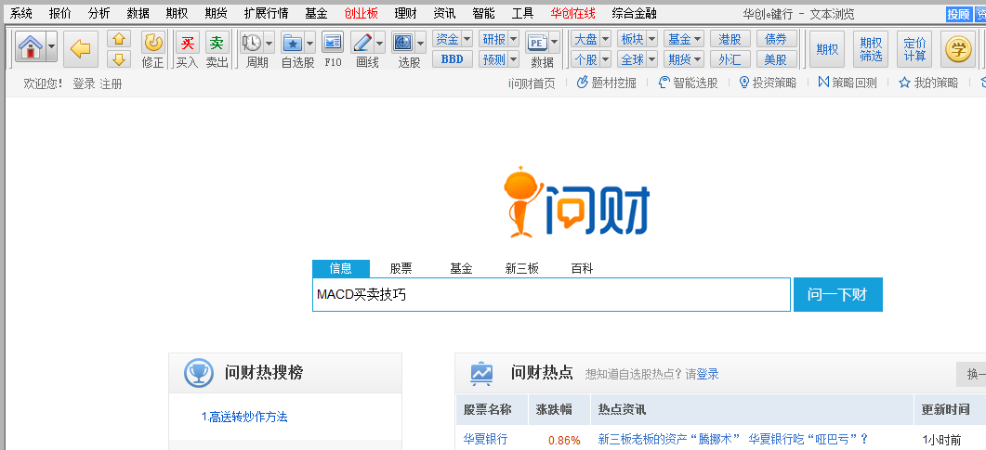This screenshot has width=986, height=450.
Task: Expand the 自选股 dropdown arrow
Action: [x=310, y=43]
